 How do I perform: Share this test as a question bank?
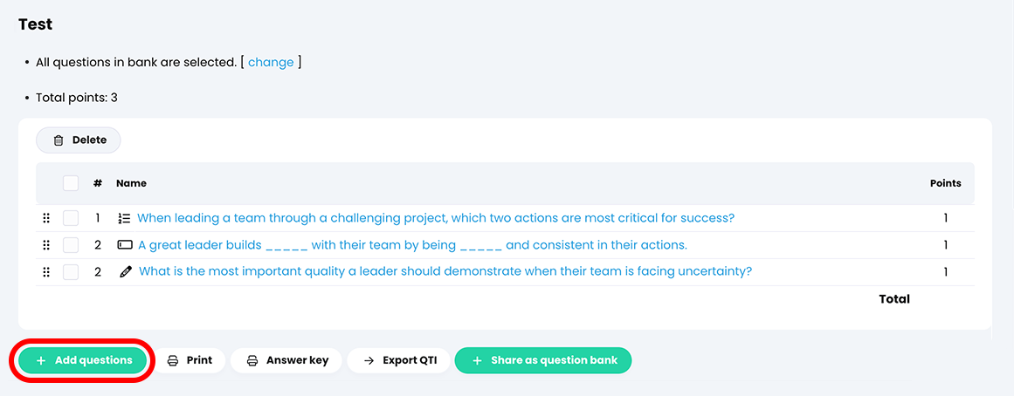(543, 360)
